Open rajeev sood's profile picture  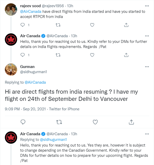11,9
